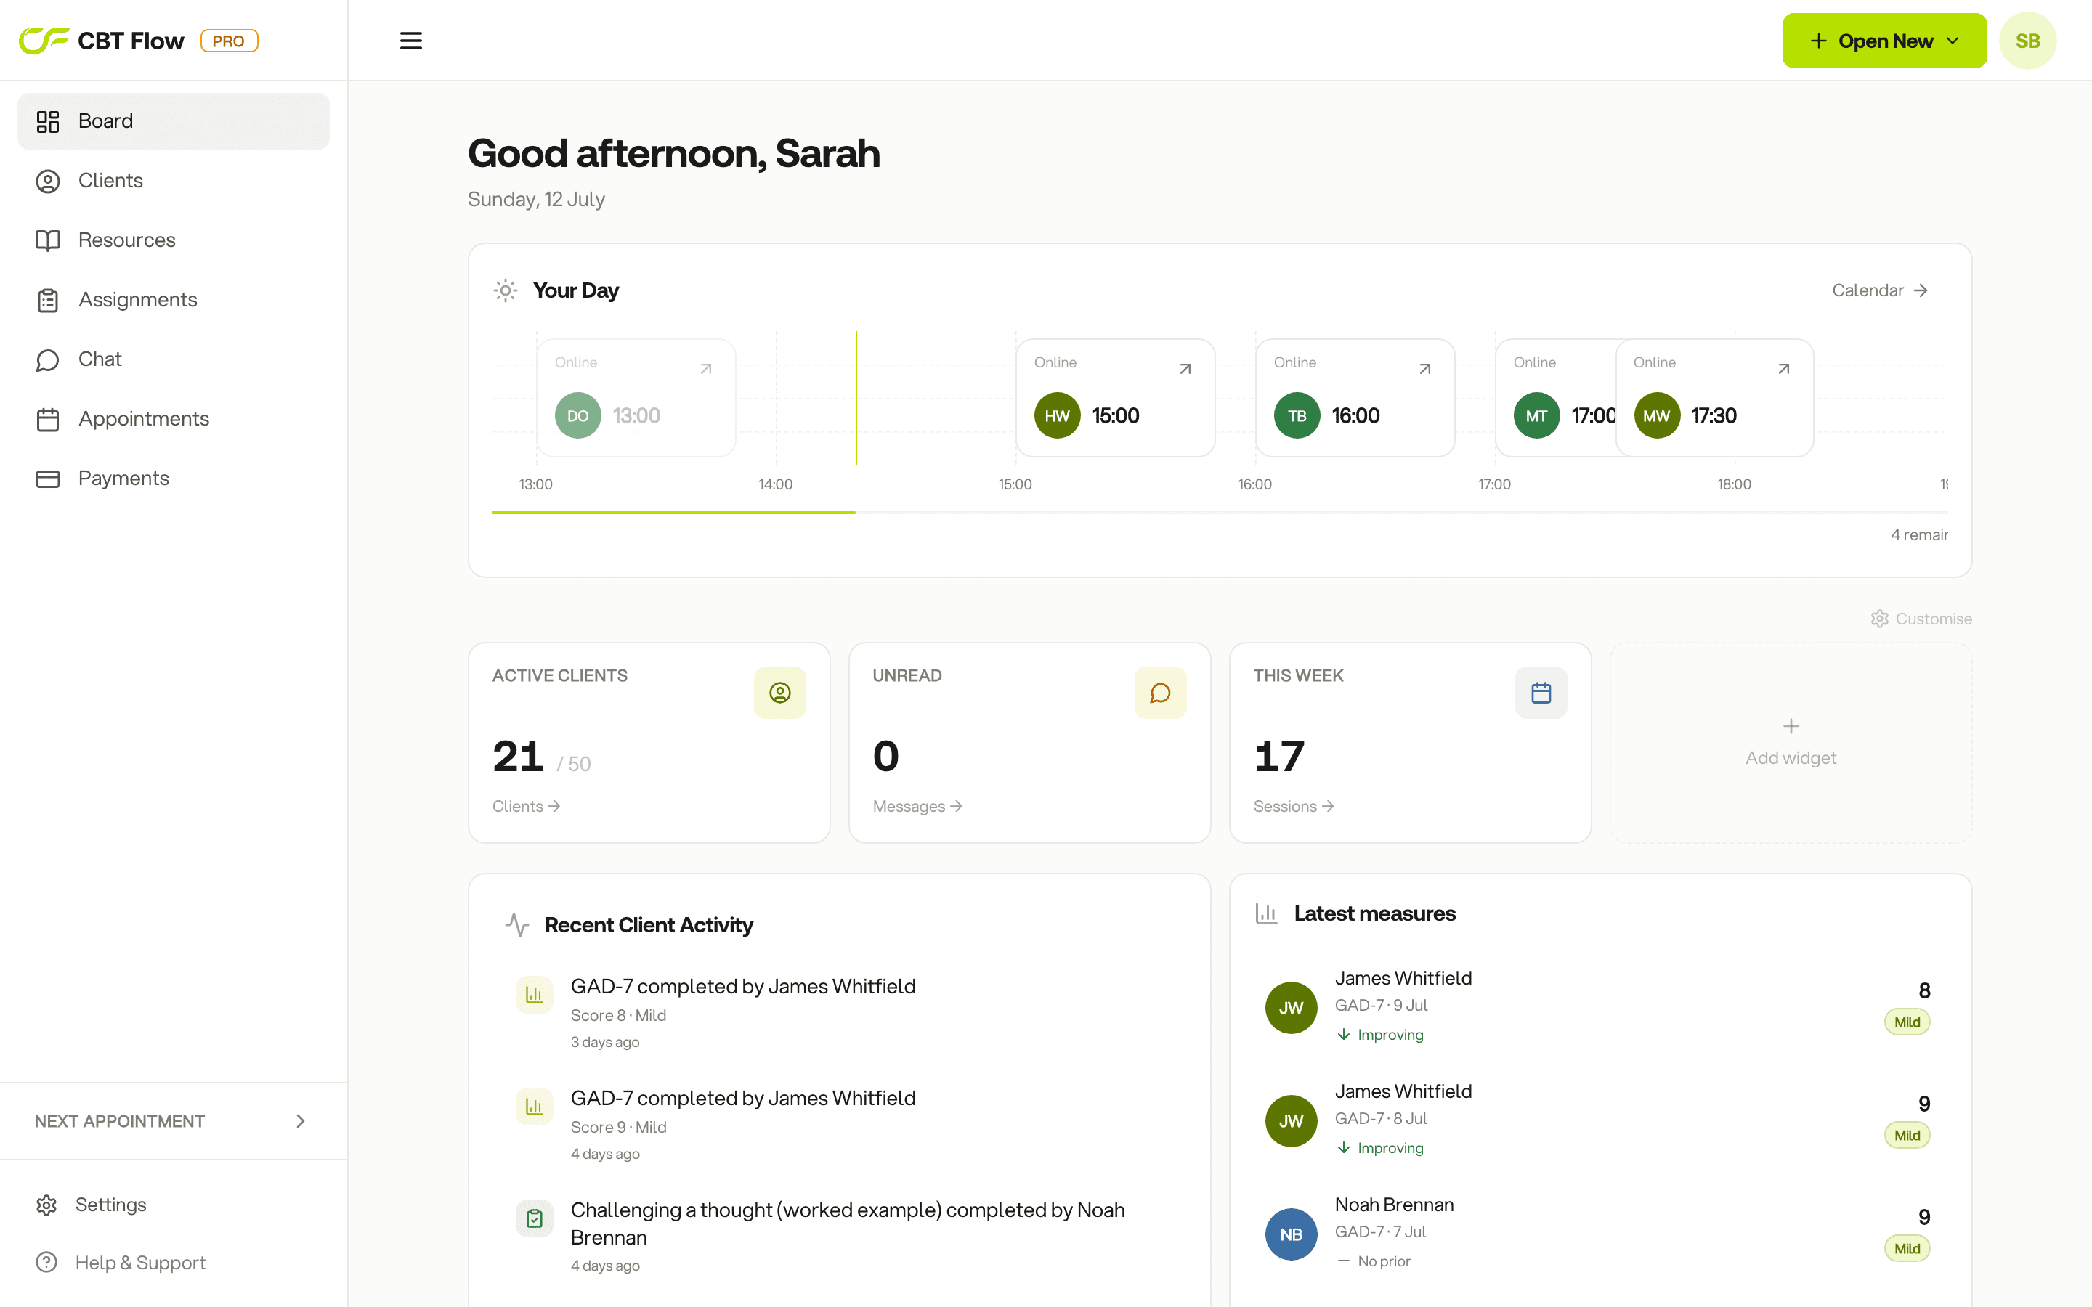The width and height of the screenshot is (2092, 1307).
Task: Click the This Week calendar icon
Action: (x=1541, y=693)
